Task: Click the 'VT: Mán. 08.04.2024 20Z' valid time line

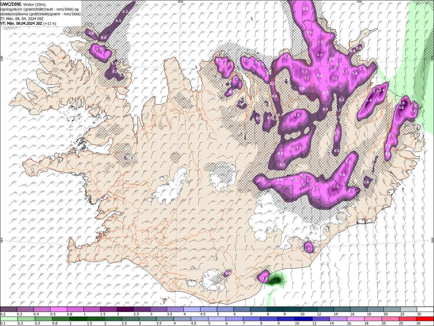Action: (28, 23)
